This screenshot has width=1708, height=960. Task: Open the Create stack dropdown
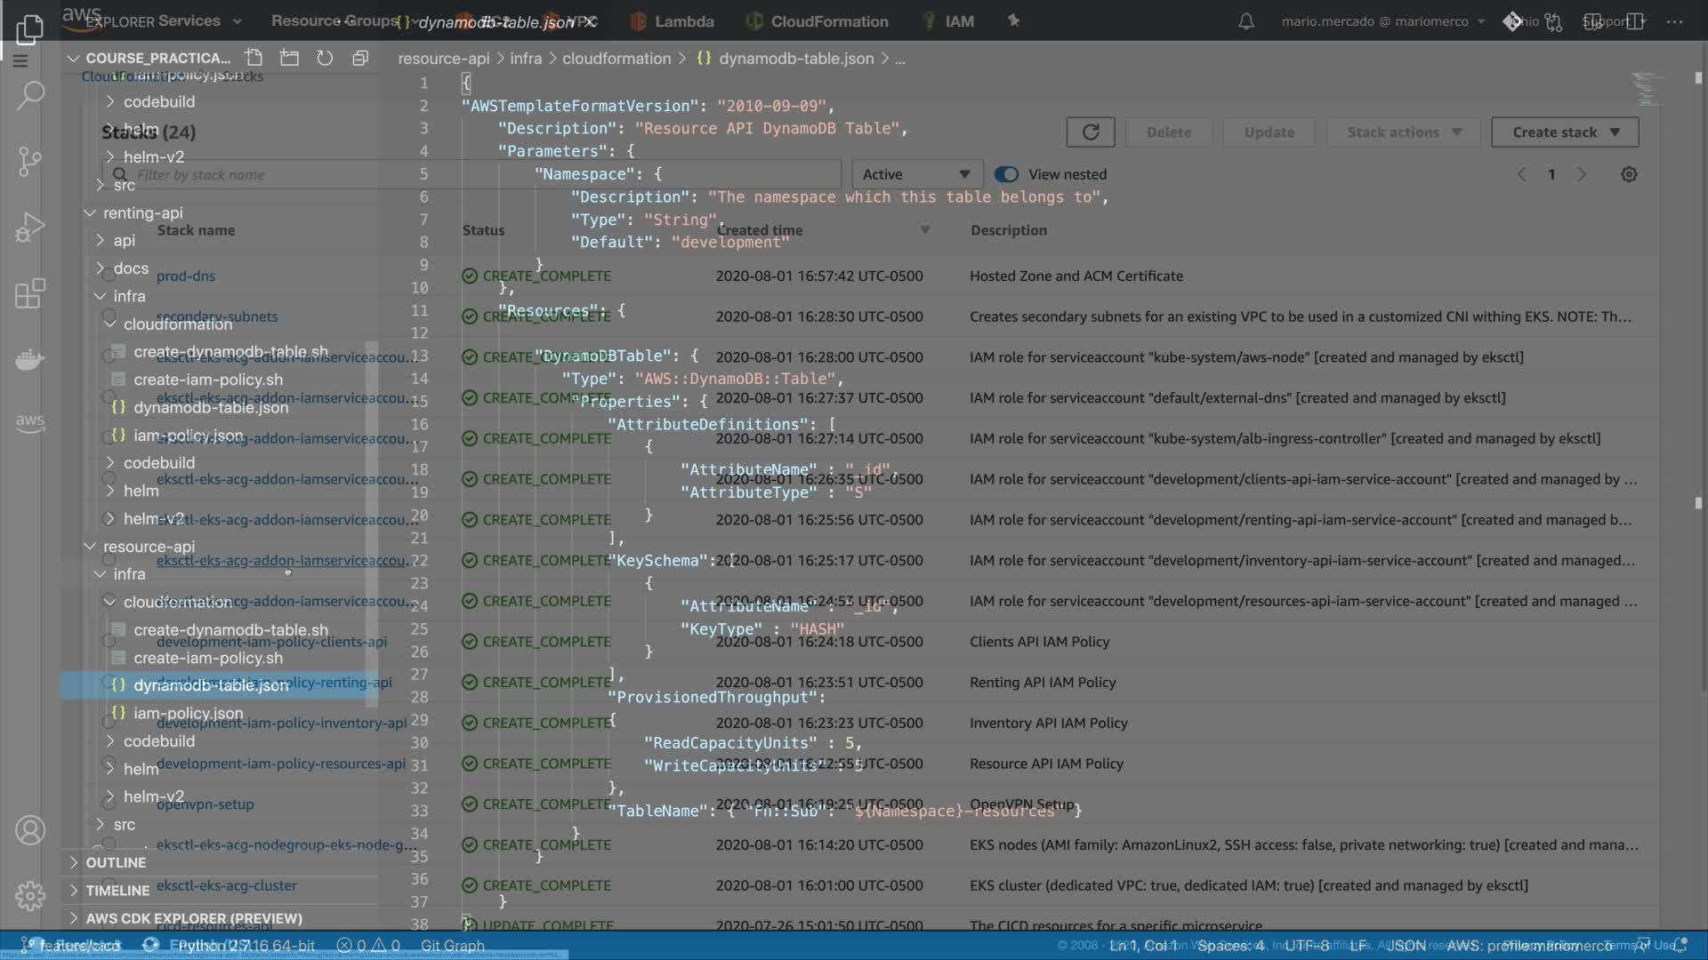click(1565, 132)
